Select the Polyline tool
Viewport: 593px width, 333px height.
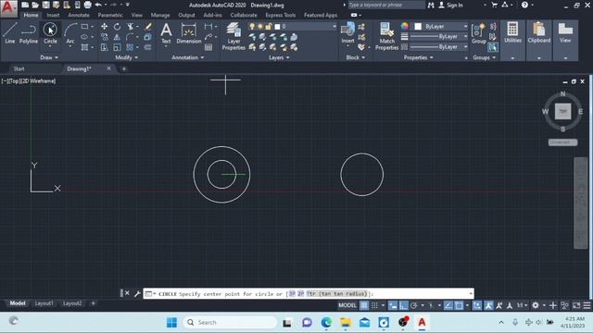pyautogui.click(x=29, y=33)
